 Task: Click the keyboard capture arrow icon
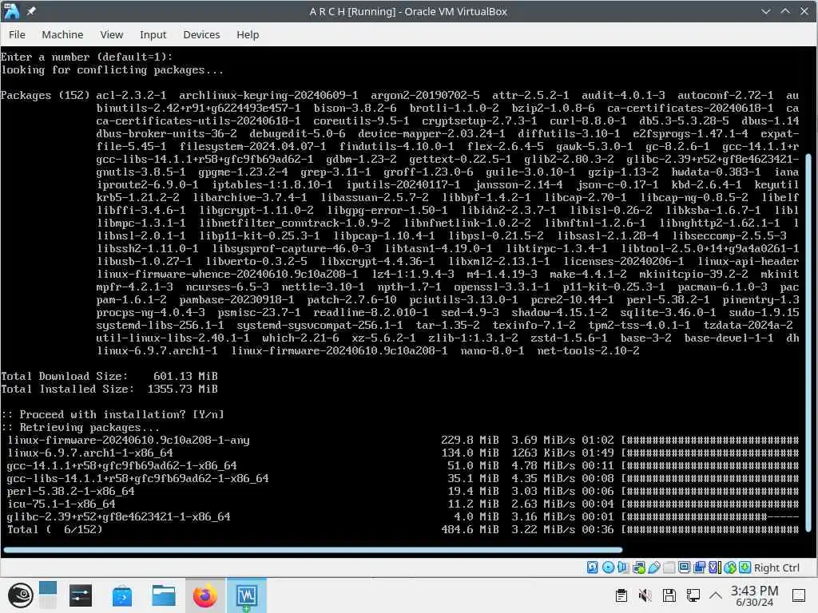745,568
